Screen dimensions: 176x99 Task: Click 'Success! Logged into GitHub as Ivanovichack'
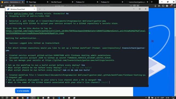point(34,43)
